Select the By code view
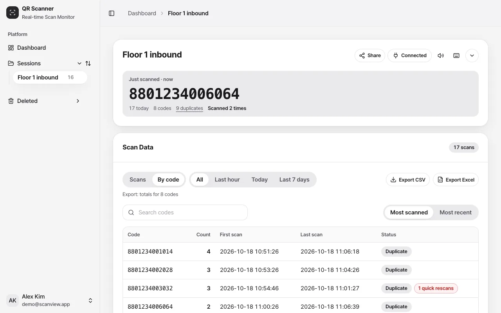 (168, 180)
